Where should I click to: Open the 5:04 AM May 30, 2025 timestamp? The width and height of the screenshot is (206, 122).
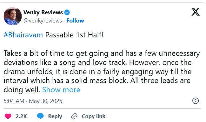coord(33,101)
